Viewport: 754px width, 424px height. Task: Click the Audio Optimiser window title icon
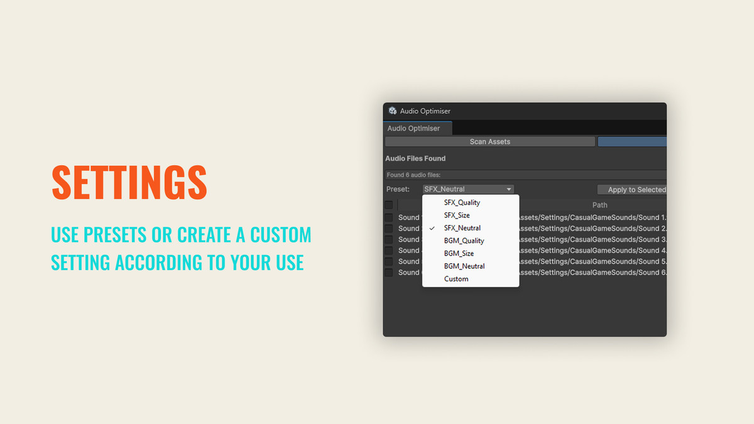[392, 111]
